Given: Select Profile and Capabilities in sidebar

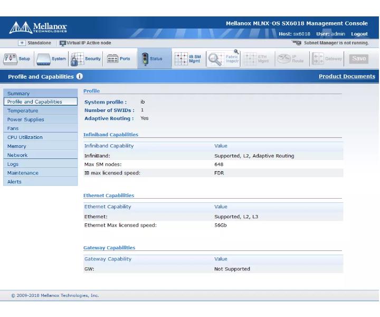Looking at the screenshot, I should pyautogui.click(x=41, y=102).
